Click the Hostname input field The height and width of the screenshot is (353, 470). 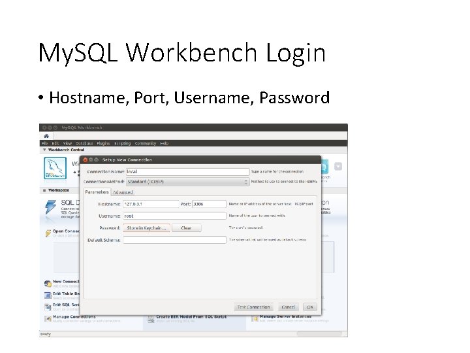(x=151, y=204)
